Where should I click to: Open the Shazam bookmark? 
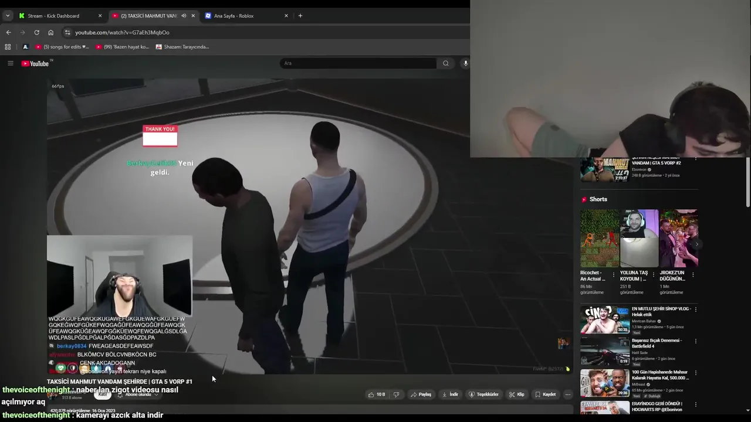click(182, 47)
